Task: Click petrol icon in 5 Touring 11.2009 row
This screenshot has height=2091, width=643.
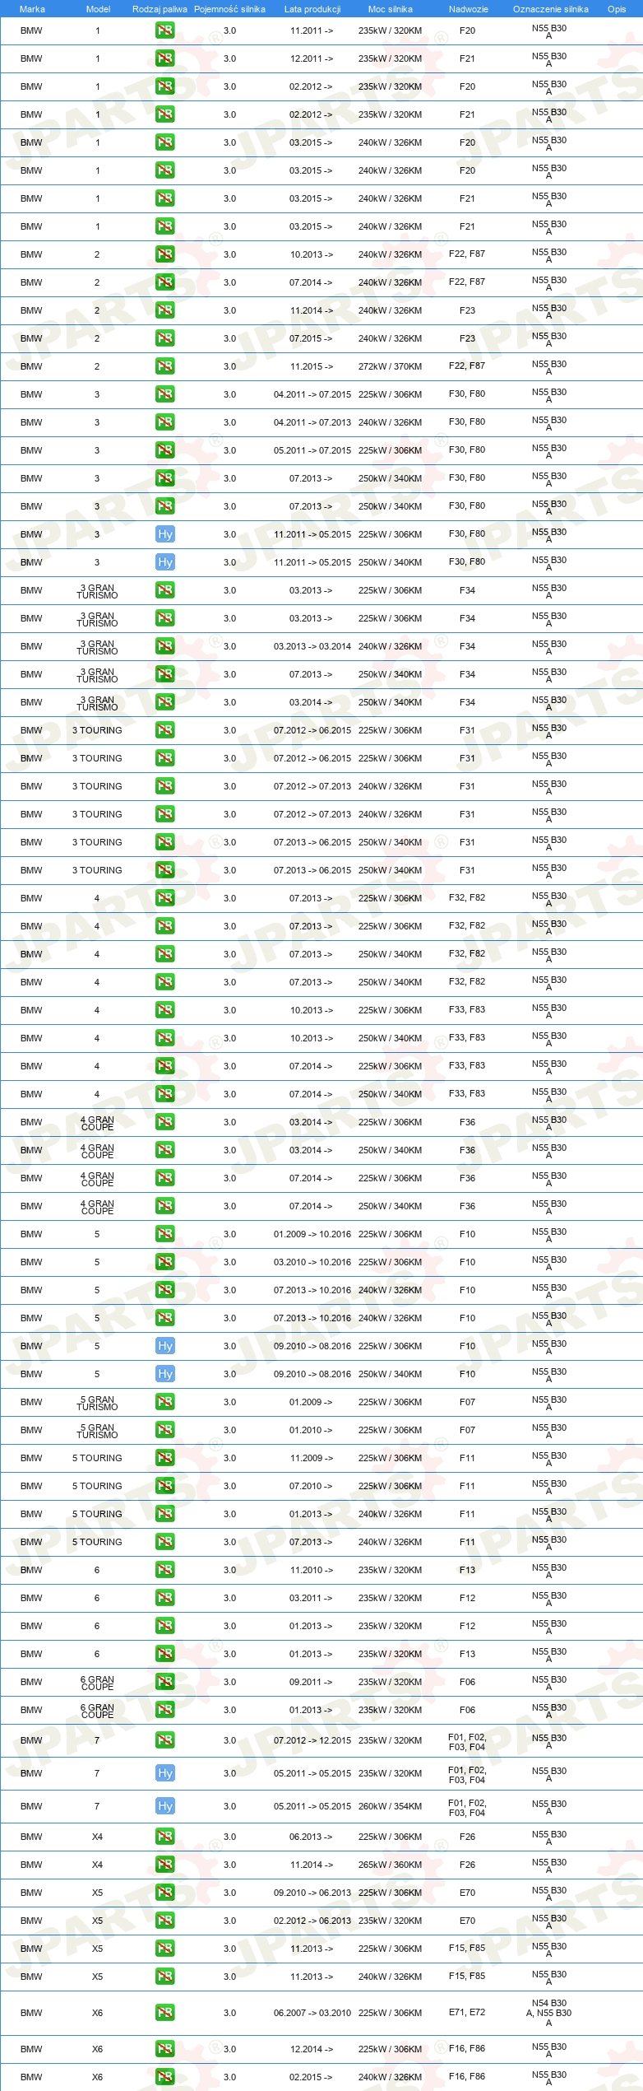Action: pos(164,1458)
